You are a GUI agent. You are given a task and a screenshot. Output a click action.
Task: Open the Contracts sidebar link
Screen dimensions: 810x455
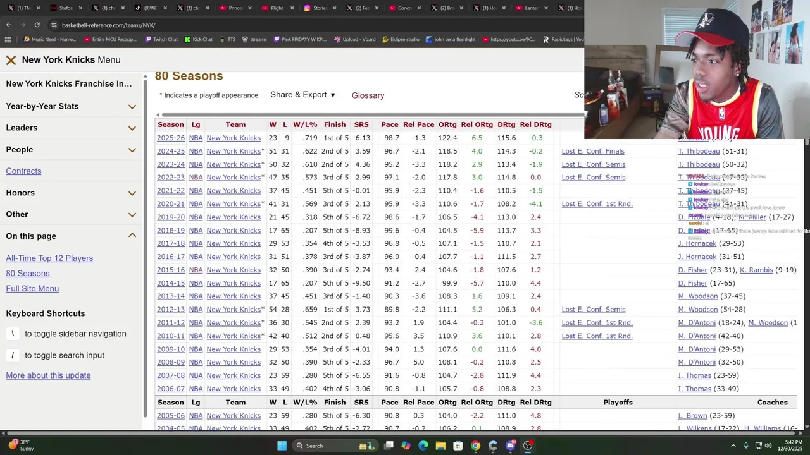click(23, 171)
